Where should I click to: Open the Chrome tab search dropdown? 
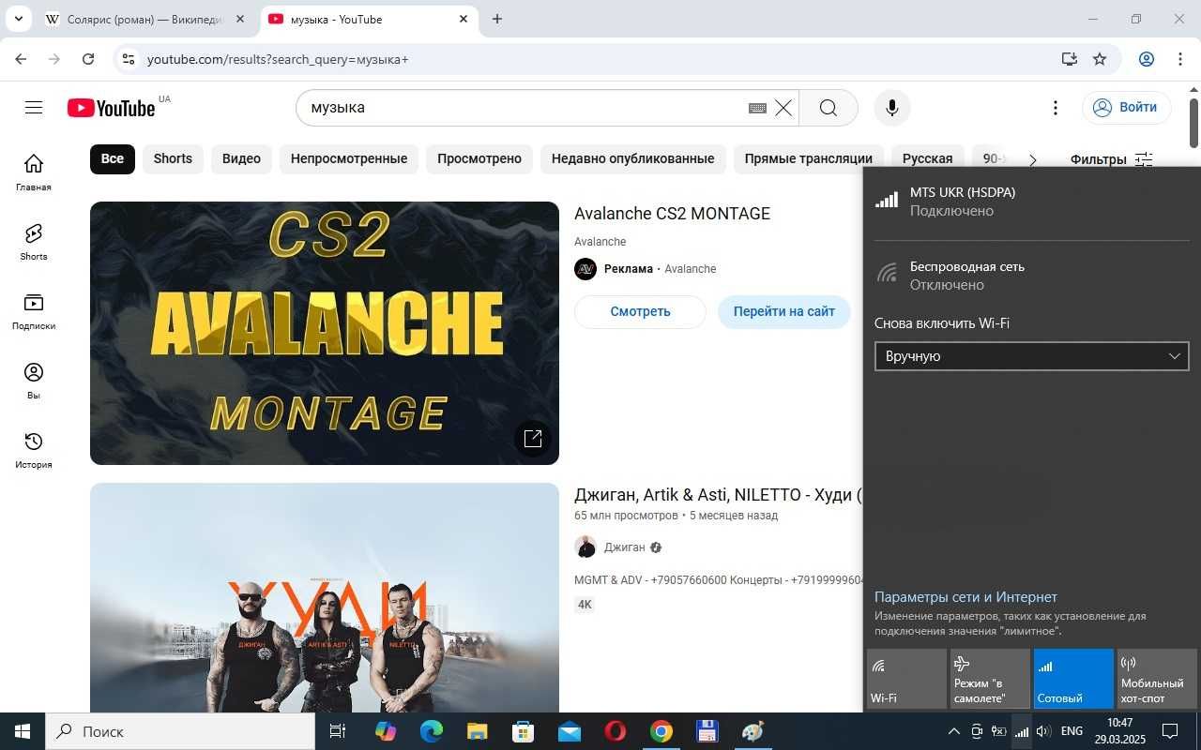pyautogui.click(x=18, y=19)
